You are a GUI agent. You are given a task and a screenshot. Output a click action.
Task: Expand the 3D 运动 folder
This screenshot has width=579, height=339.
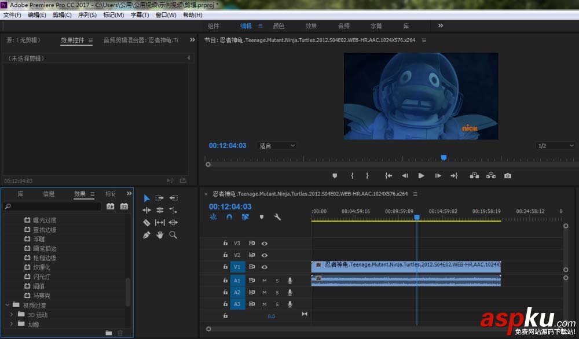coord(12,315)
